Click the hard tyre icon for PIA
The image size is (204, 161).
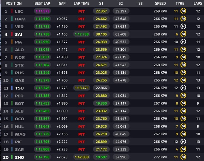(x=183, y=42)
